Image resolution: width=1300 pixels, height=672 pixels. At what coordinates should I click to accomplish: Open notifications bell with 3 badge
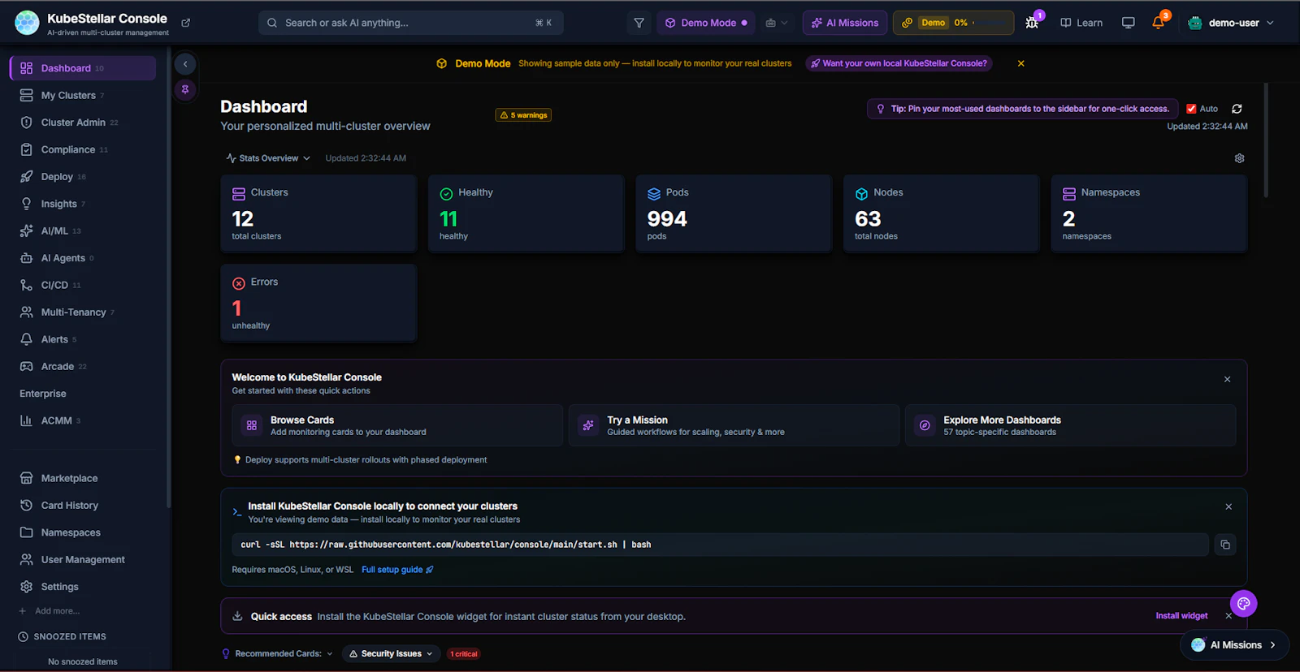(x=1159, y=23)
